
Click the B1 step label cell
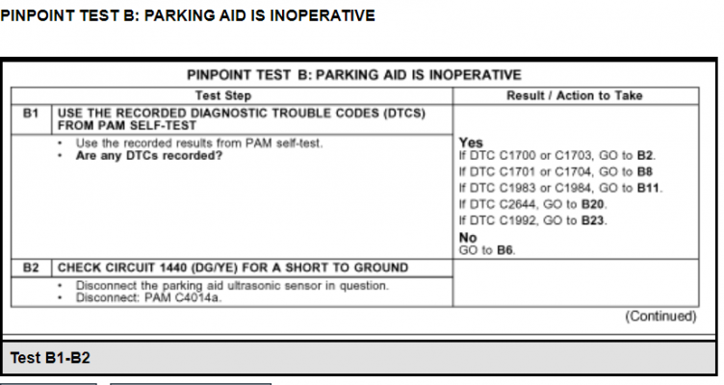click(x=31, y=119)
